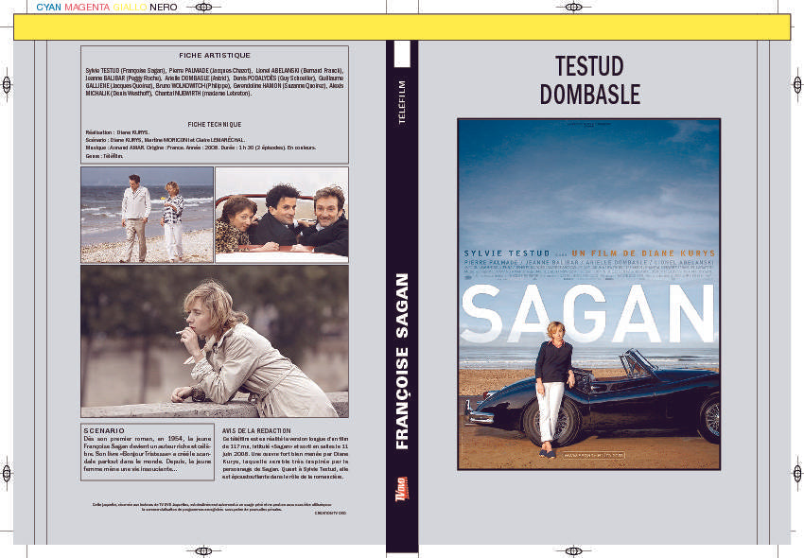Click the GIALLO label in the color bar
Image resolution: width=804 pixels, height=558 pixels.
[131, 8]
